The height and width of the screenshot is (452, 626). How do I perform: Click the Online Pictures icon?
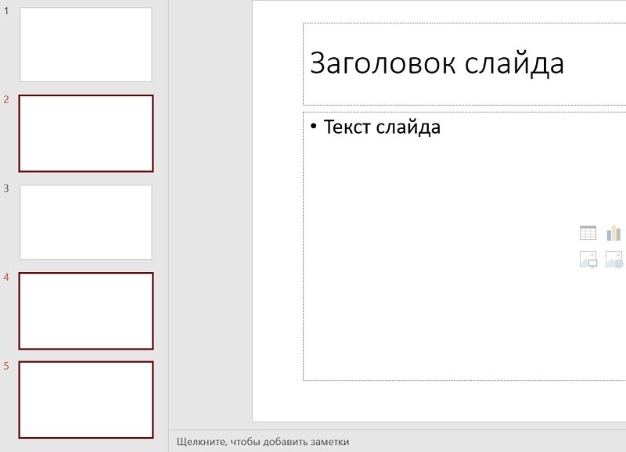[614, 260]
